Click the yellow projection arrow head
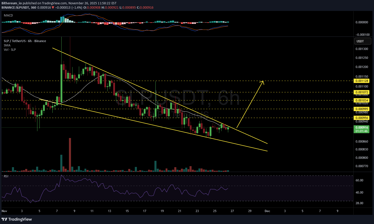The image size is (374, 224). point(263,82)
